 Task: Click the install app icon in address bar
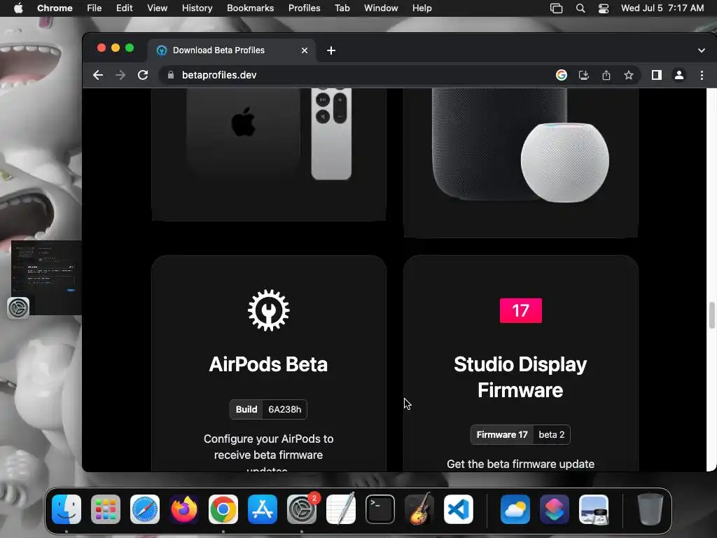click(x=583, y=75)
